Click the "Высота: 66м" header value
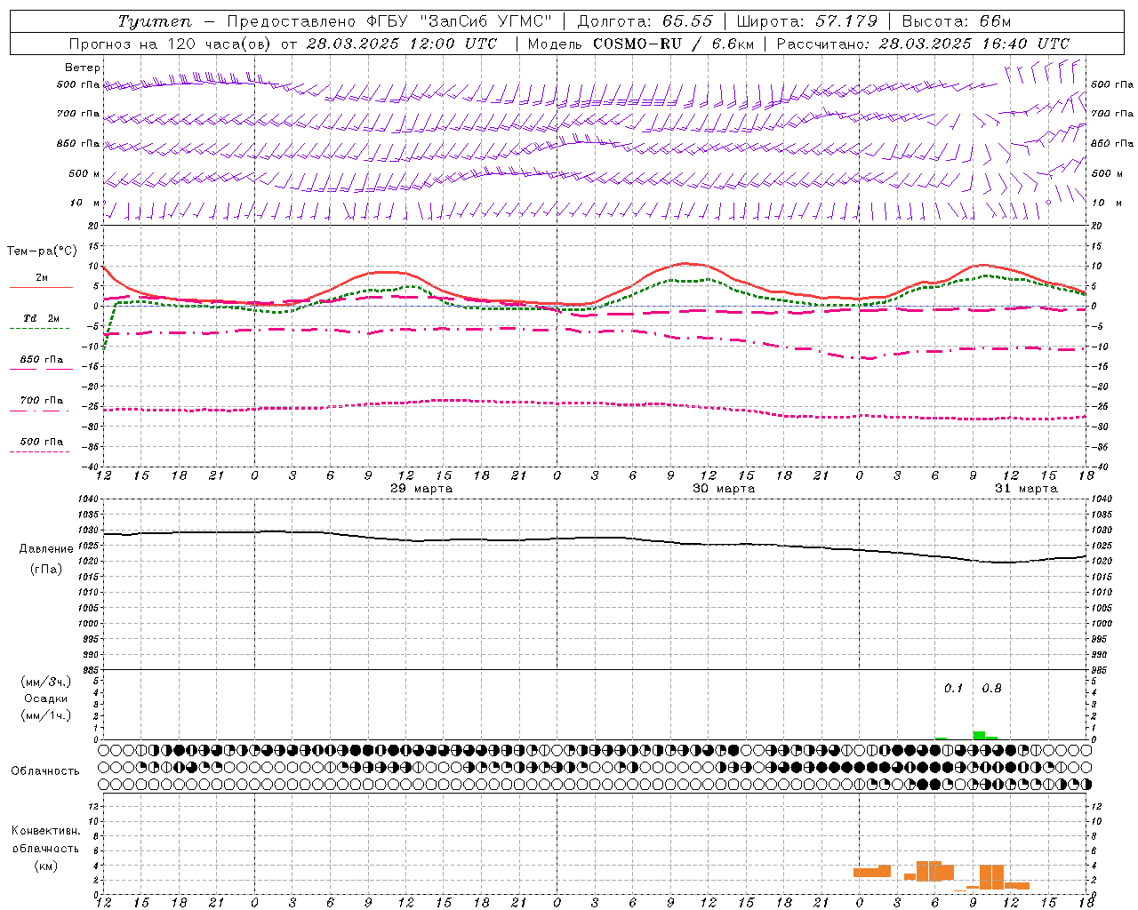The image size is (1138, 910). click(x=956, y=21)
